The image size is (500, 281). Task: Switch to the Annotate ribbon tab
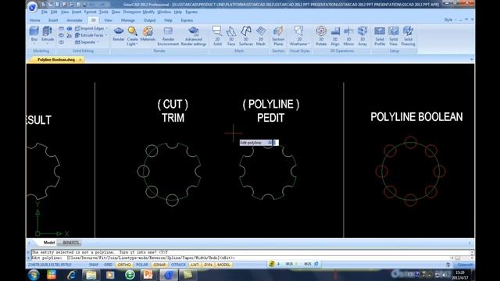[75, 20]
